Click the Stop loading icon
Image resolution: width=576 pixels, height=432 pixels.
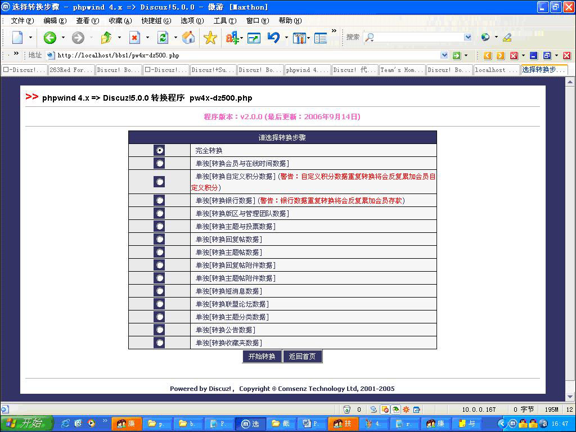point(135,38)
